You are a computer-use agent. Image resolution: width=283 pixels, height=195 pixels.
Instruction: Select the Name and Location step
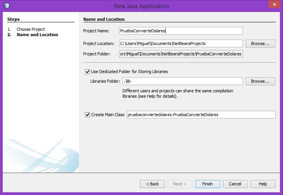click(x=37, y=35)
